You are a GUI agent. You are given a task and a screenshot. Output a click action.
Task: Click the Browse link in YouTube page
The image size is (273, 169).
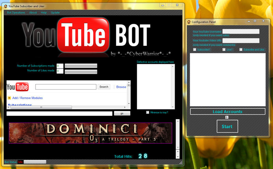coord(121,87)
